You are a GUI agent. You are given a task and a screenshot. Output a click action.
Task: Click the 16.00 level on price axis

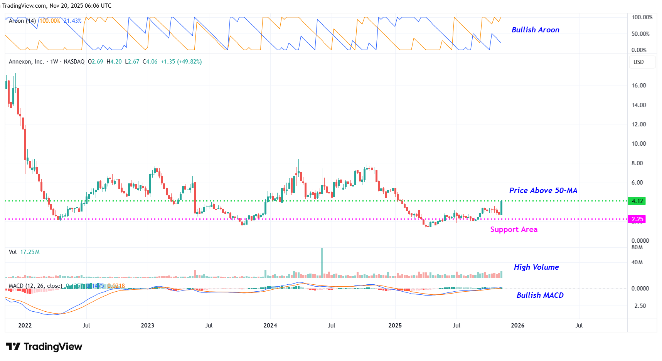click(638, 86)
